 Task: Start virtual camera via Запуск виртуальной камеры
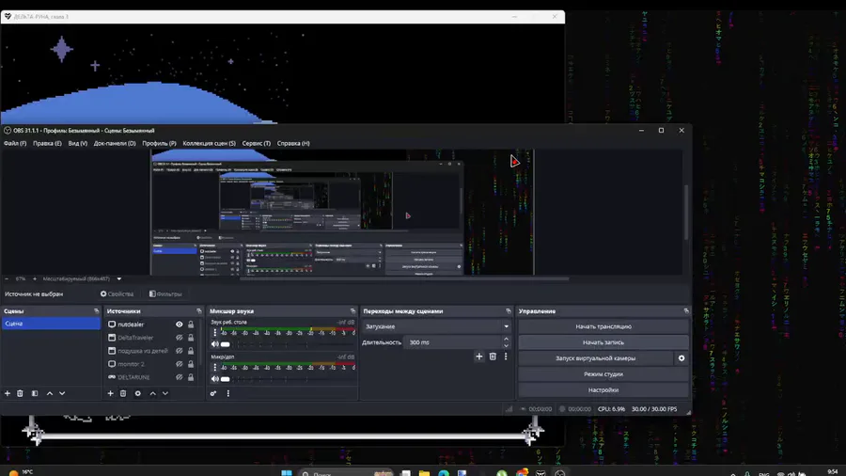click(596, 357)
